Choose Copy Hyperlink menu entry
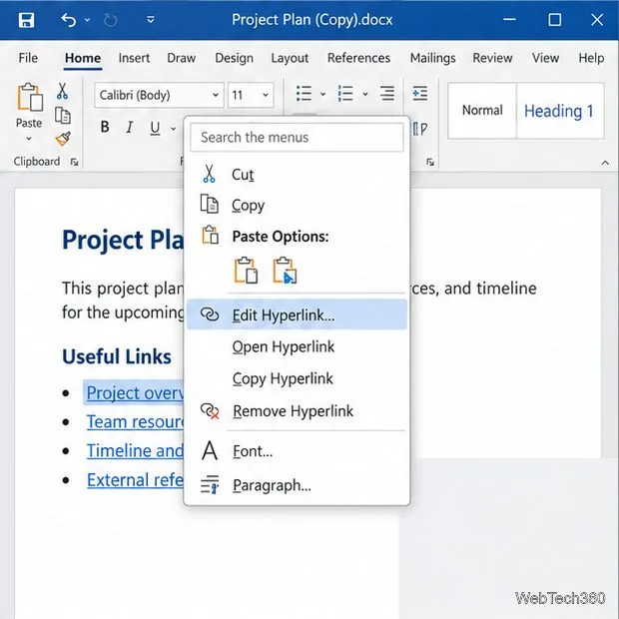The image size is (619, 619). (x=297, y=378)
